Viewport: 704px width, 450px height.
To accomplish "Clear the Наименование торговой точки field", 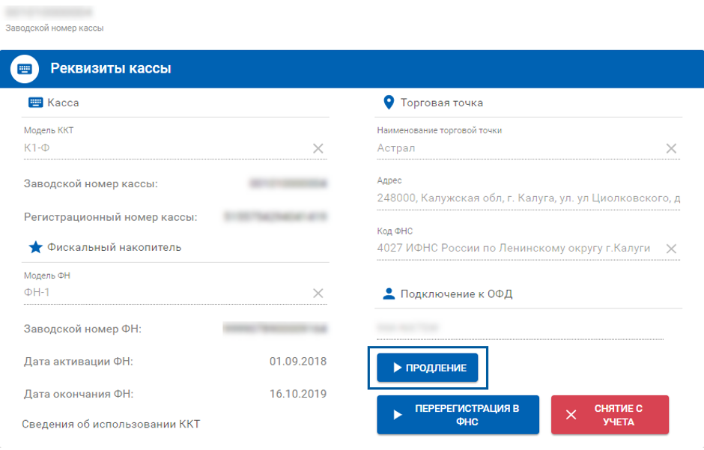I will [x=671, y=148].
